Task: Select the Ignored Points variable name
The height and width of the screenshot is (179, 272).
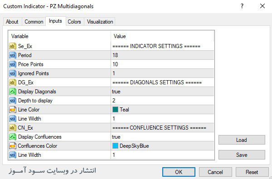Action: pyautogui.click(x=34, y=73)
